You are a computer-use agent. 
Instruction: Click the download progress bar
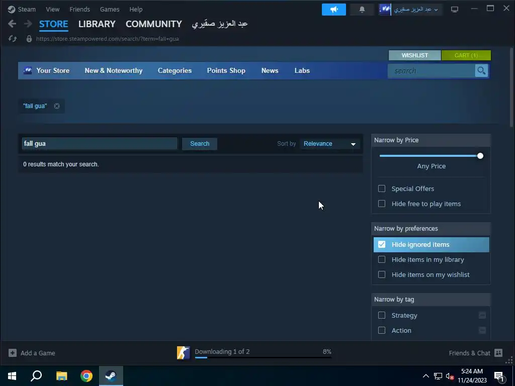tap(263, 357)
